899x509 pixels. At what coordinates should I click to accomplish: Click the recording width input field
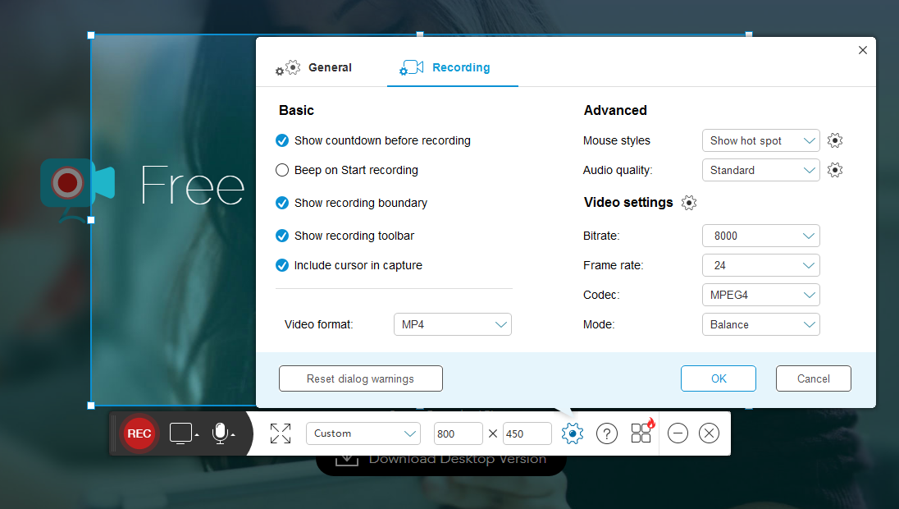[458, 433]
